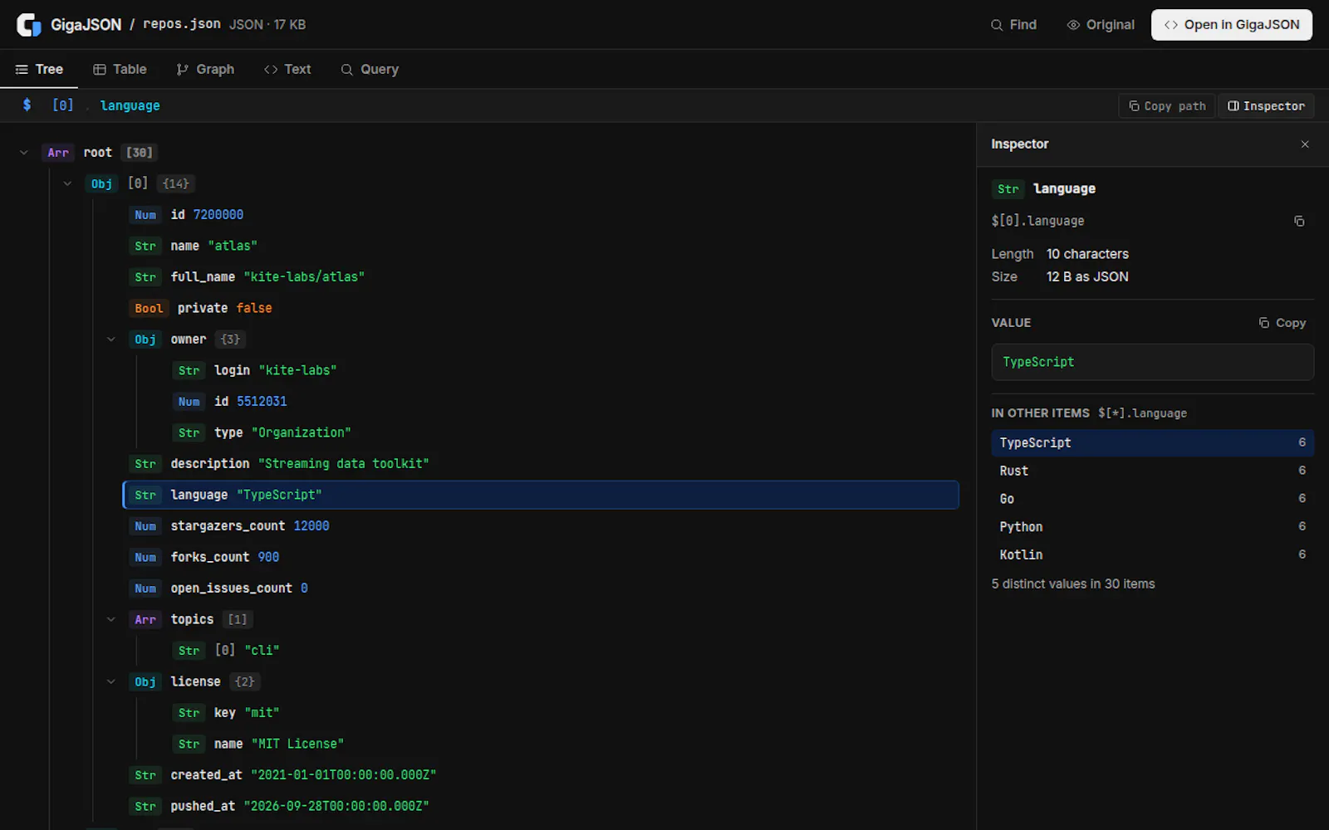The image size is (1329, 830).
Task: Select Go in other items list
Action: coord(1152,499)
